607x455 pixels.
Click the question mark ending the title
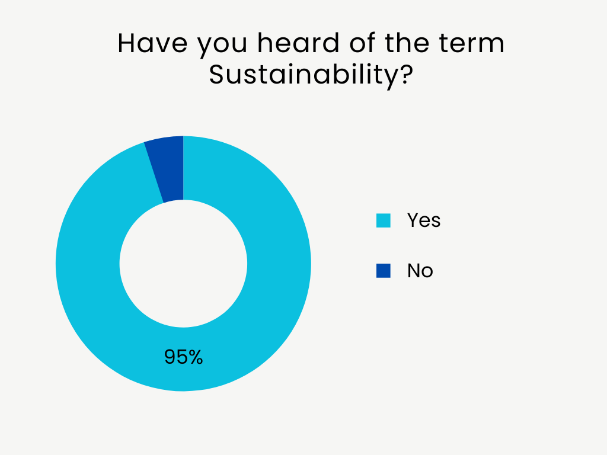[405, 76]
